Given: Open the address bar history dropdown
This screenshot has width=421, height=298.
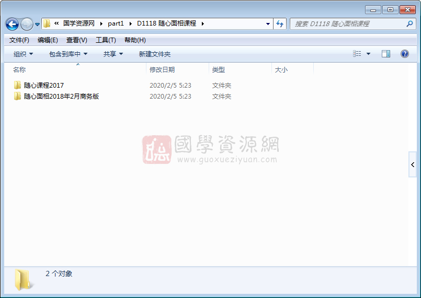Looking at the screenshot, I should (x=268, y=24).
